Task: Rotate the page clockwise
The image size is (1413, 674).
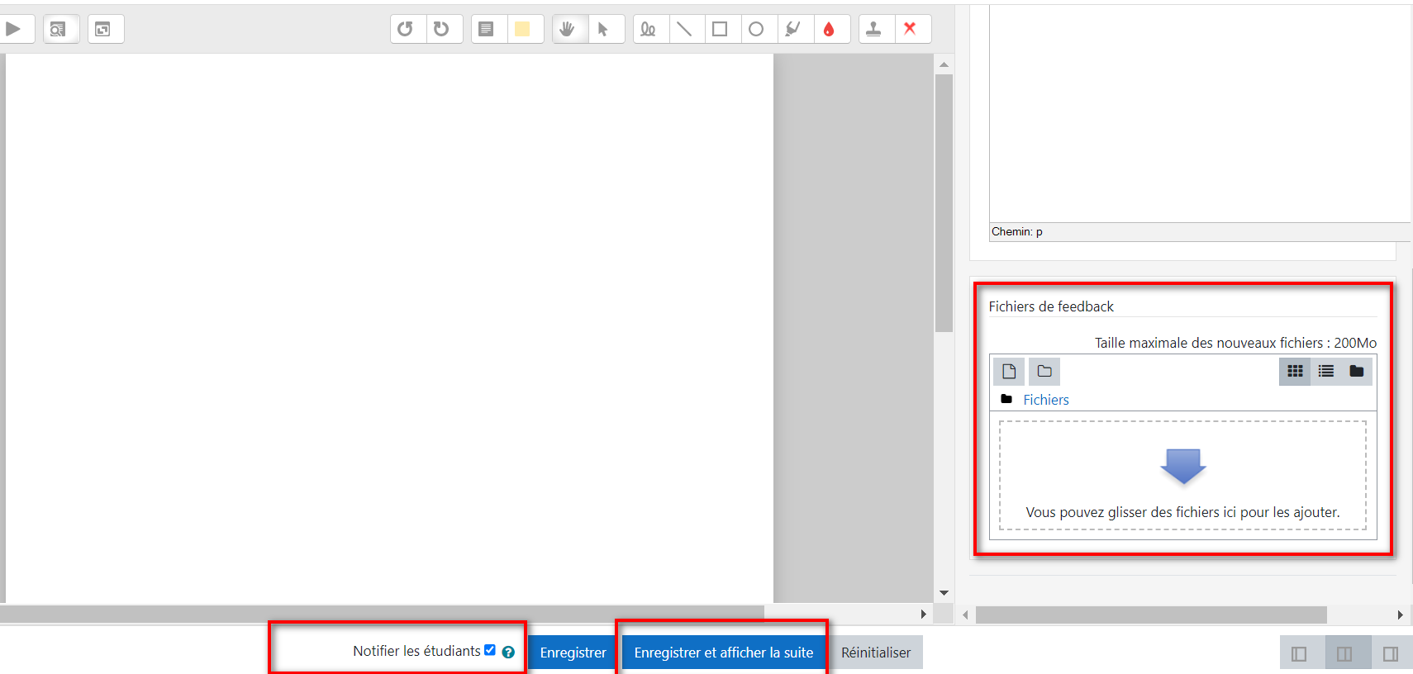Action: point(441,29)
